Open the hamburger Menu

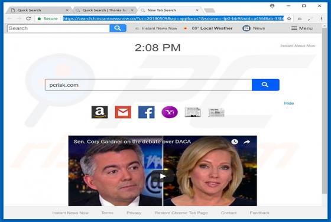(x=302, y=28)
